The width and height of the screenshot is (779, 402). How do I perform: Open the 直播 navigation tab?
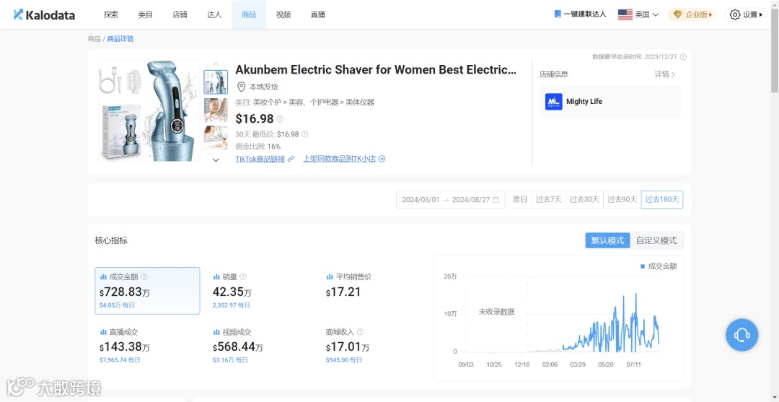coord(318,14)
